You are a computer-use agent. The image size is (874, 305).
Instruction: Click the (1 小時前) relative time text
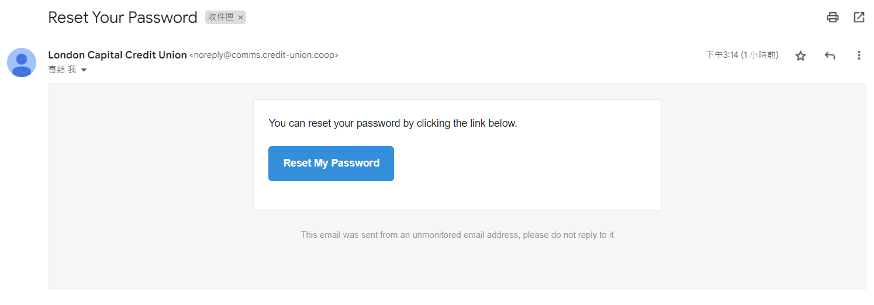click(x=759, y=55)
